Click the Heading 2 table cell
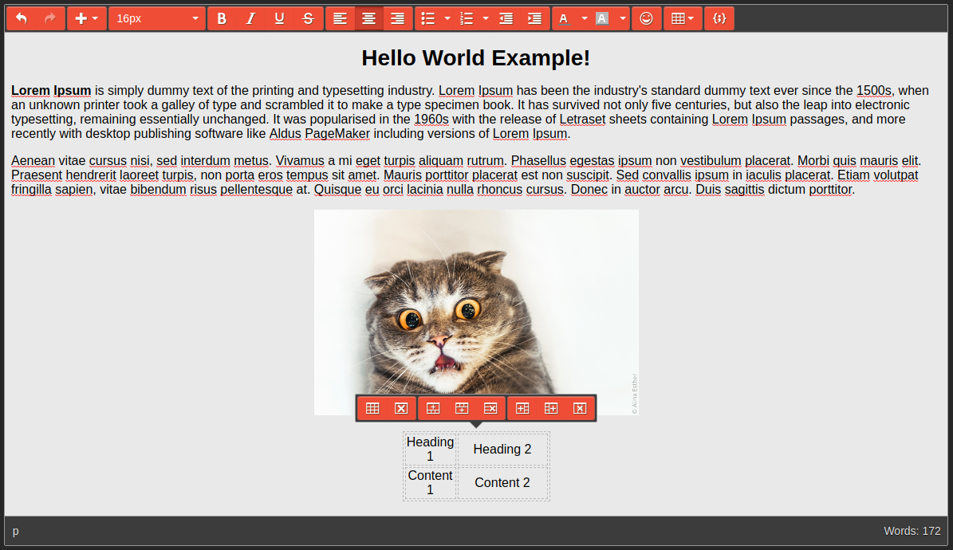The height and width of the screenshot is (550, 953). (502, 449)
